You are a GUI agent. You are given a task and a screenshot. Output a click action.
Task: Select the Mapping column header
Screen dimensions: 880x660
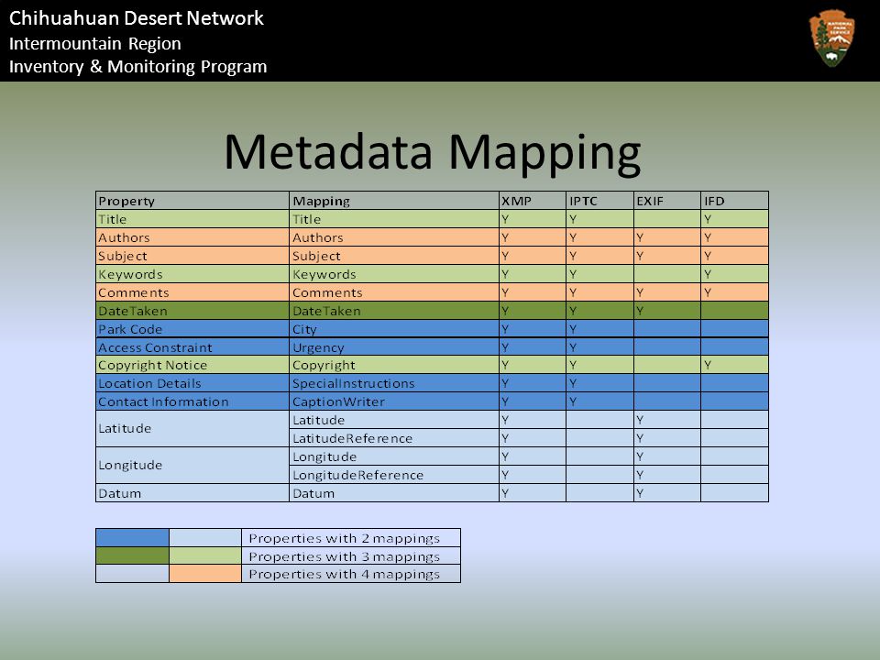click(x=394, y=201)
